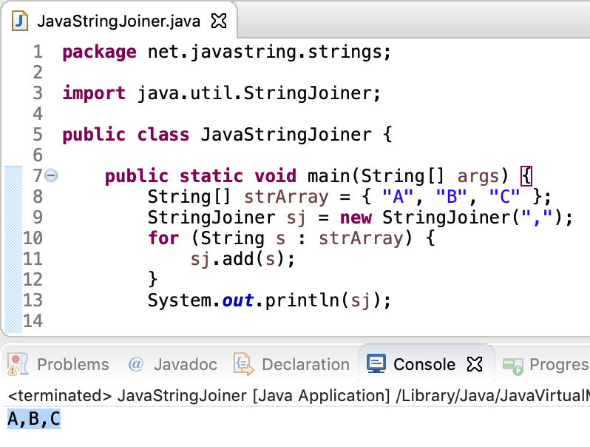Click the main method name

tap(328, 176)
